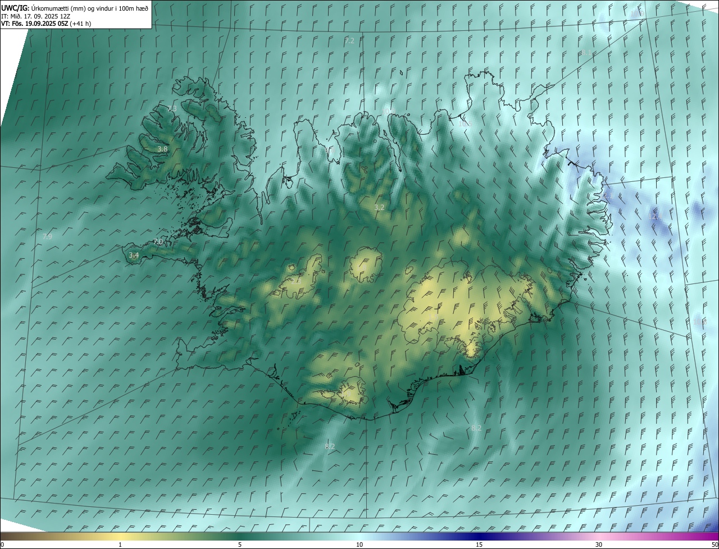Click the "15" tick on the color scale
Screen dimensions: 719x549
(479, 545)
